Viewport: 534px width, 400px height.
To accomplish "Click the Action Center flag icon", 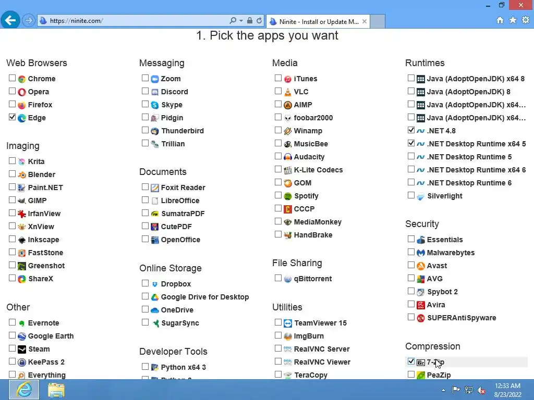I will [456, 390].
